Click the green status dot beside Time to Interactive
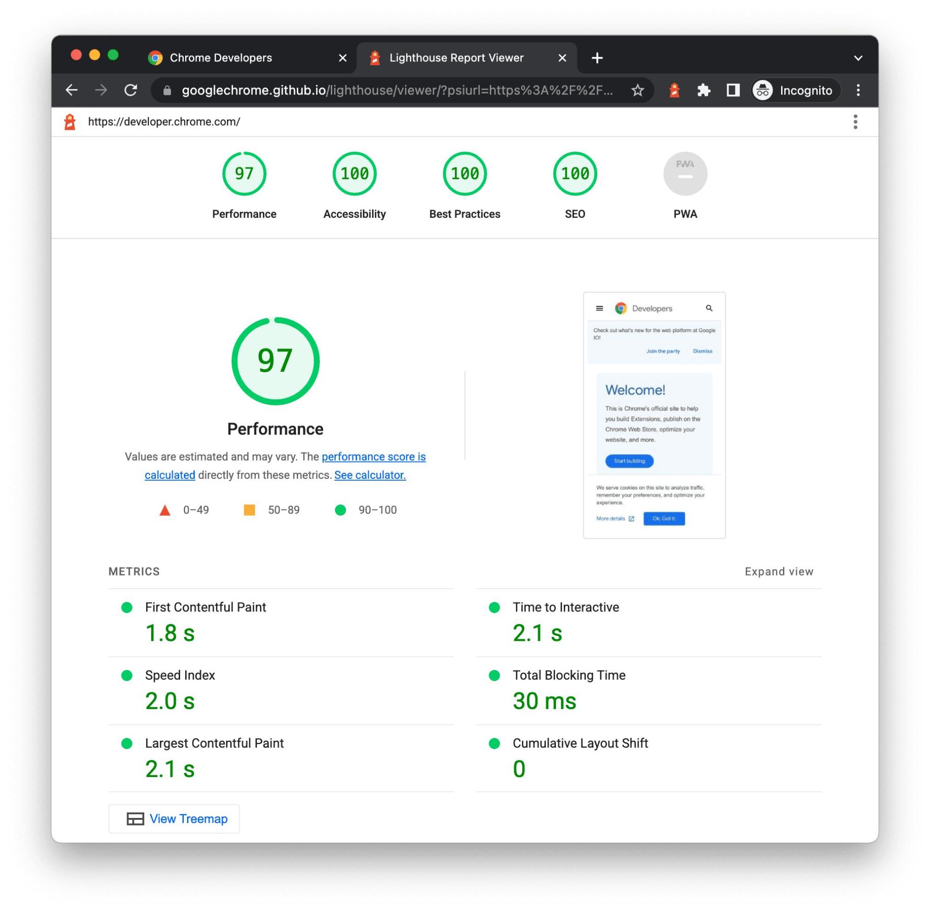Image resolution: width=930 pixels, height=911 pixels. coord(494,607)
